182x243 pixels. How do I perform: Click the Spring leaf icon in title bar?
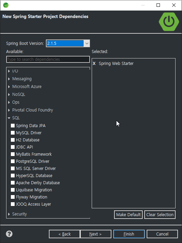[x=6, y=5]
